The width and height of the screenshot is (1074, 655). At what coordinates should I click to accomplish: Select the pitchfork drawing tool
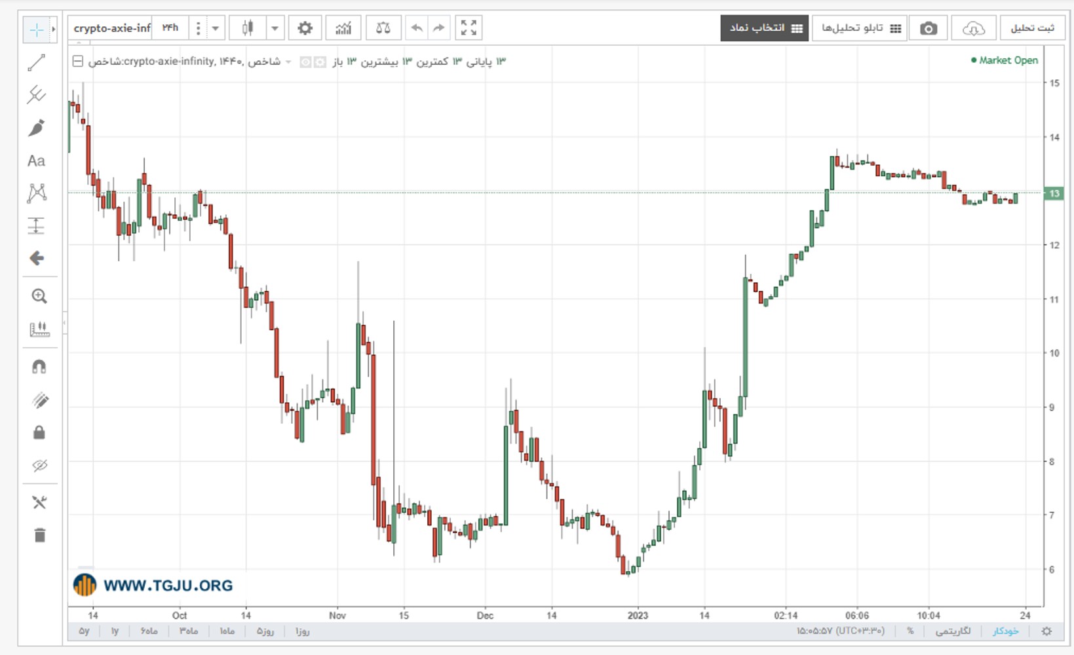click(37, 95)
